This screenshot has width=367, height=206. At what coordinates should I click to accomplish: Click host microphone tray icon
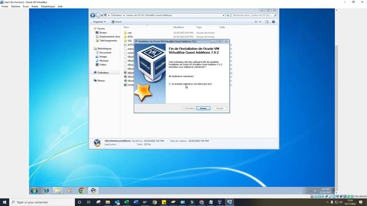tap(331, 202)
